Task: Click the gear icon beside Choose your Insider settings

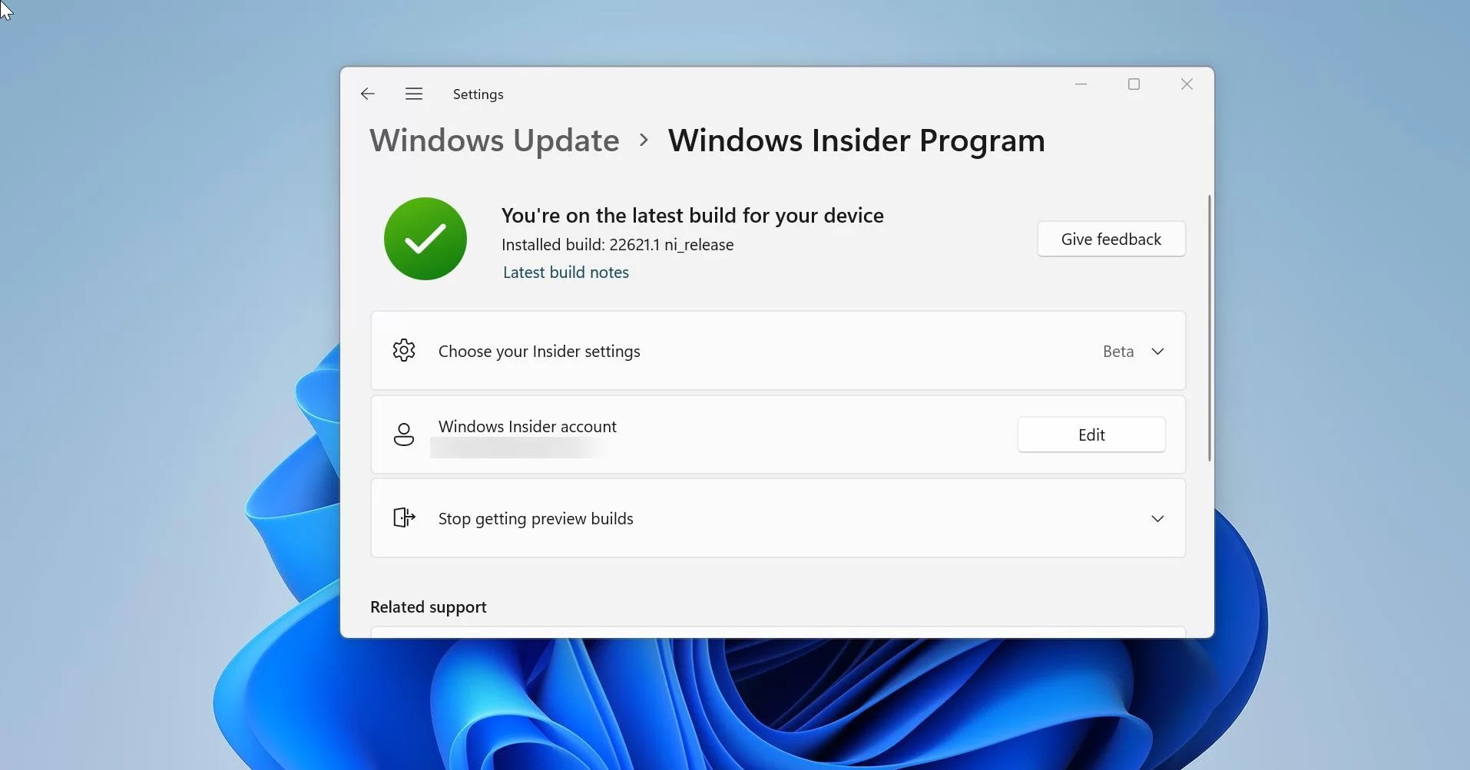Action: pos(404,350)
